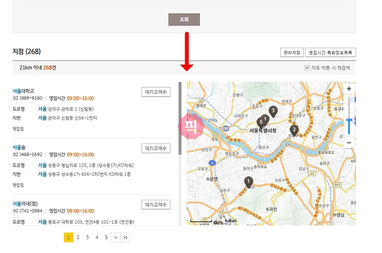Screen dimensions: 382x253
Task: Select map marker 1 near 관악구
Action: point(248,182)
